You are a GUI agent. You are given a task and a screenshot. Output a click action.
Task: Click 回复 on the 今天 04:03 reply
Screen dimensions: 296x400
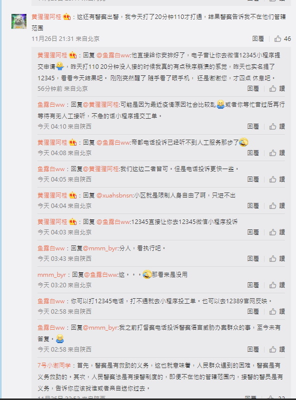click(x=253, y=232)
